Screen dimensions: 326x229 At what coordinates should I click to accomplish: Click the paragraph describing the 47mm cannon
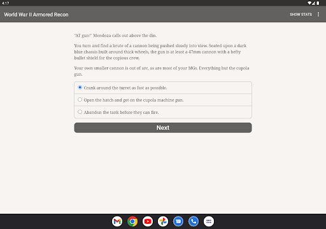[x=160, y=52]
